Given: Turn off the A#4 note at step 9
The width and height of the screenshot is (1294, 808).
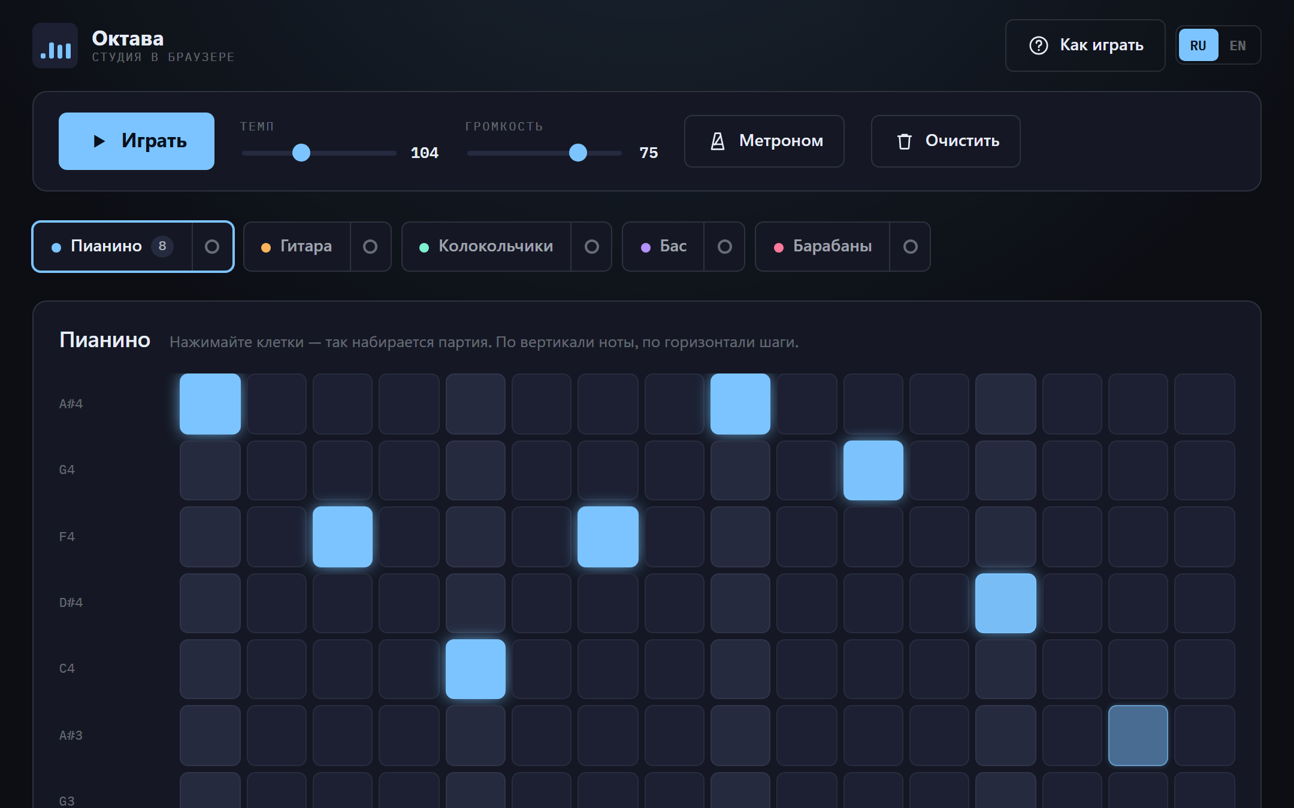Looking at the screenshot, I should pyautogui.click(x=740, y=404).
